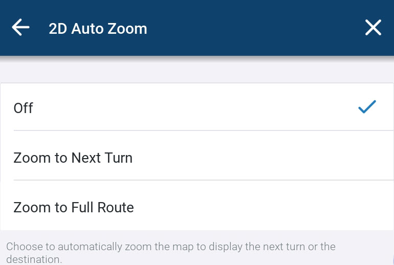The image size is (394, 265).
Task: Dismiss settings with the X icon
Action: coord(373,28)
